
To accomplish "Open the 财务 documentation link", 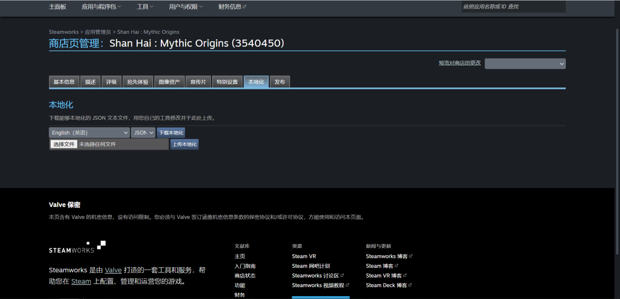I will click(240, 295).
